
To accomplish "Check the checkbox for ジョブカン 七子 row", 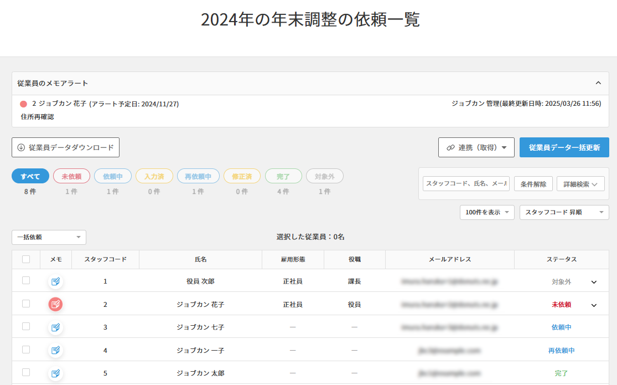I will click(26, 326).
